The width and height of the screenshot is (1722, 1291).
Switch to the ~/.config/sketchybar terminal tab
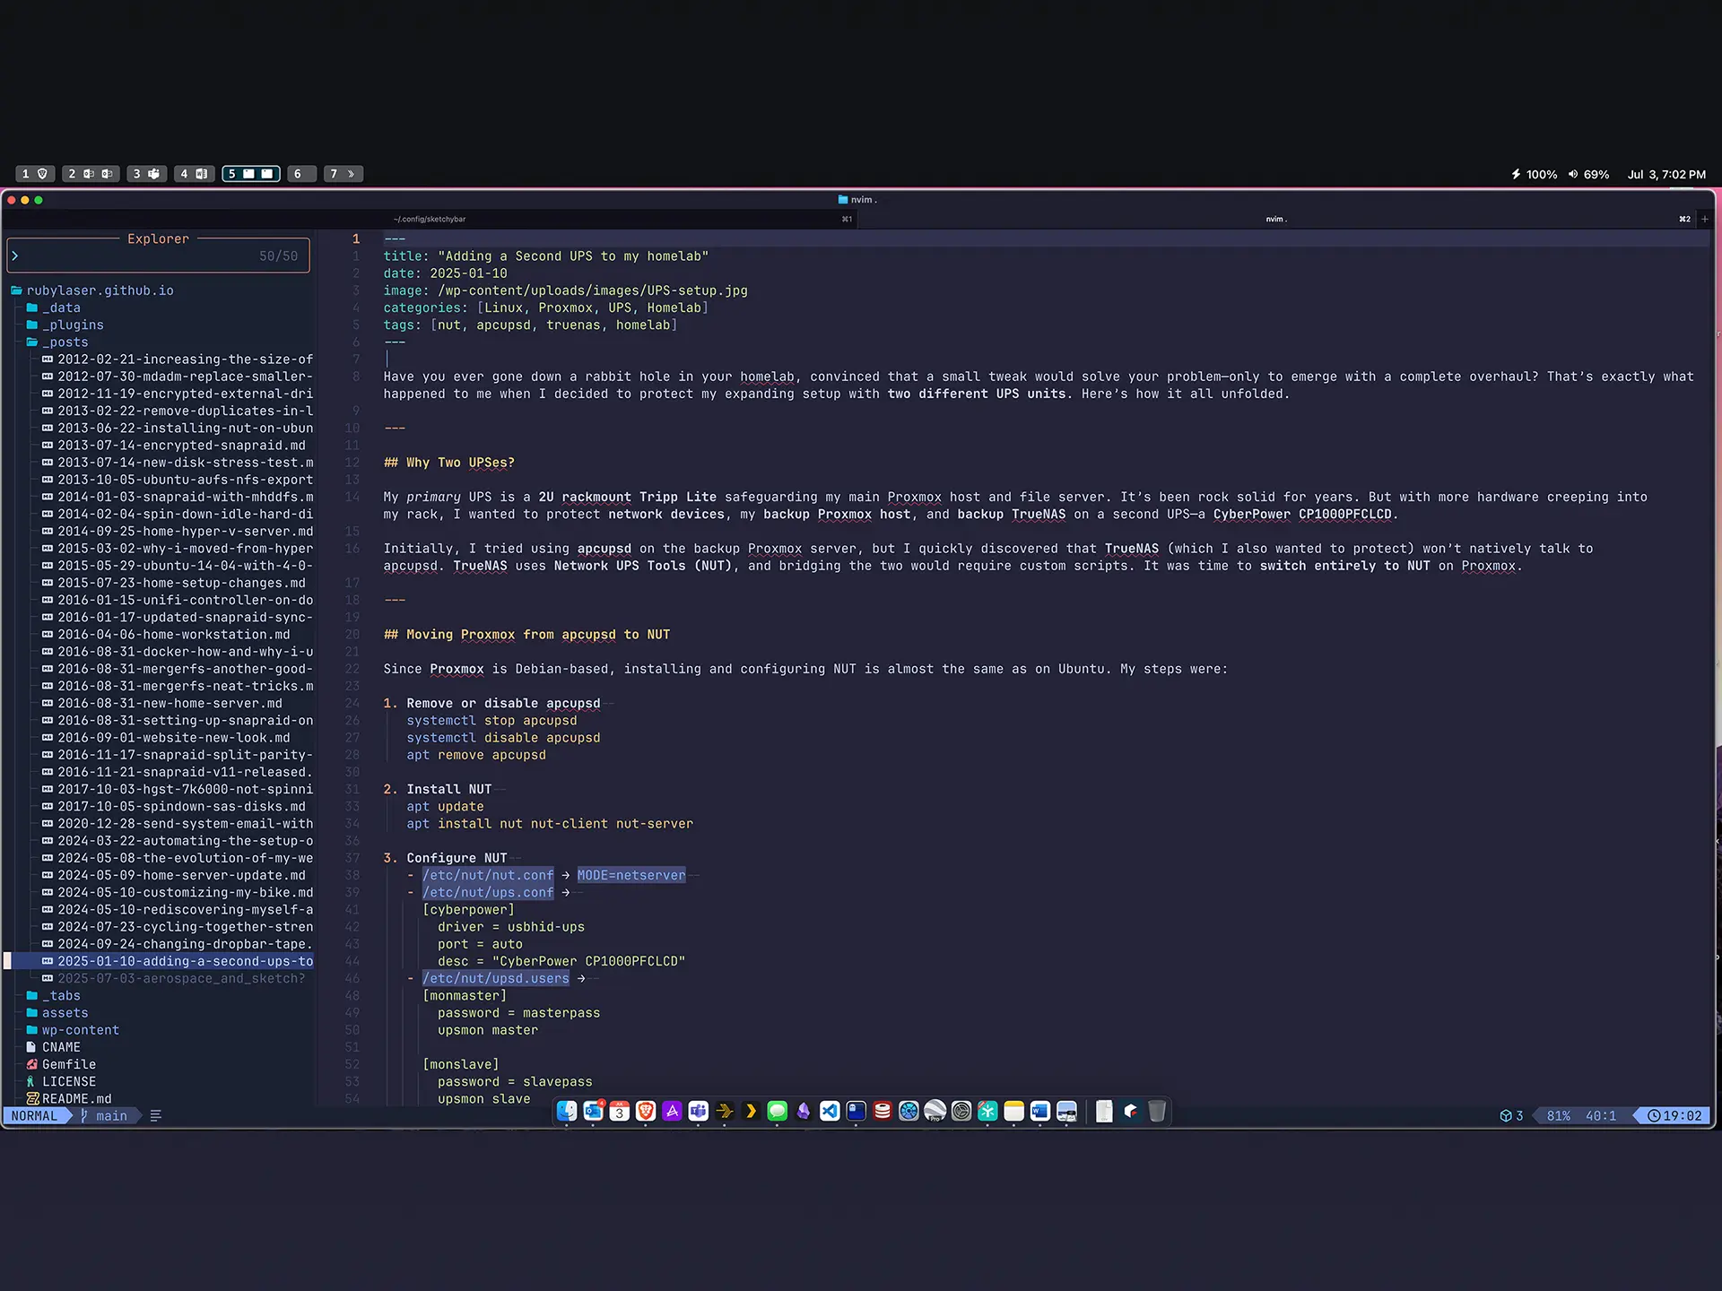pyautogui.click(x=429, y=219)
